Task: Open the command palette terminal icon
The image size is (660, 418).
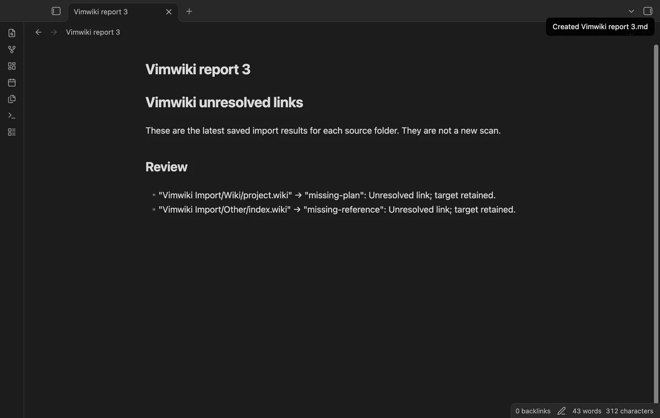Action: [12, 116]
